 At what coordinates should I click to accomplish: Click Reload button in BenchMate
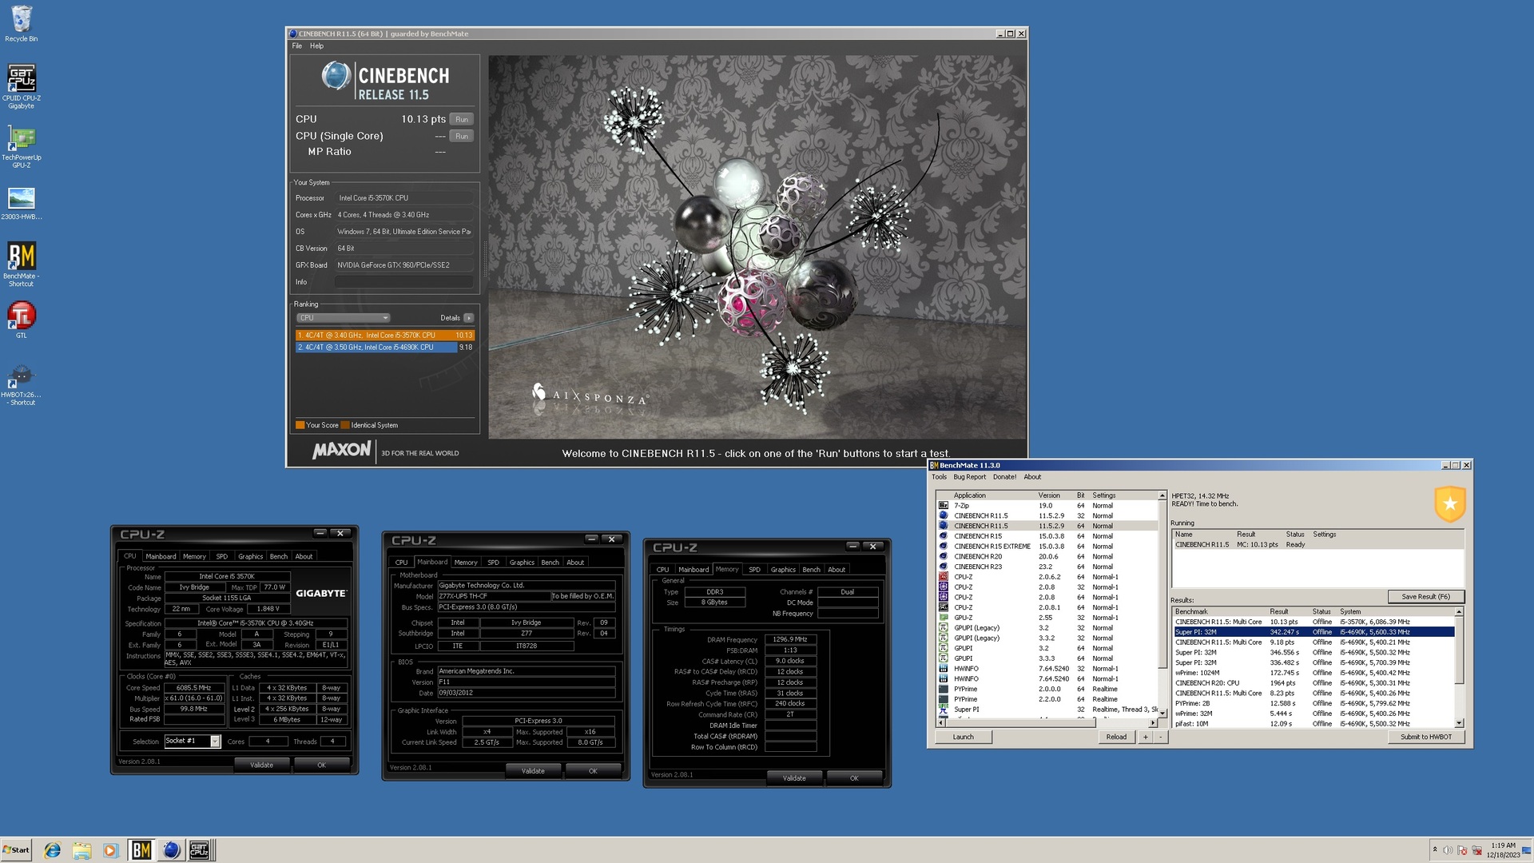(x=1116, y=738)
